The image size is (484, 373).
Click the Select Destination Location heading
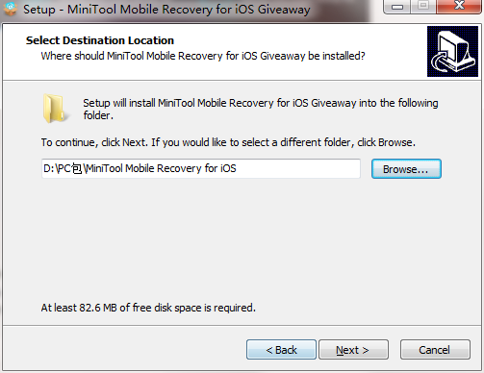click(x=100, y=40)
